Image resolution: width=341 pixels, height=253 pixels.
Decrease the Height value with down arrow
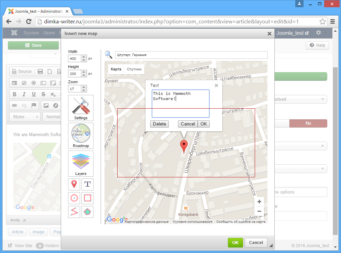pos(84,75)
